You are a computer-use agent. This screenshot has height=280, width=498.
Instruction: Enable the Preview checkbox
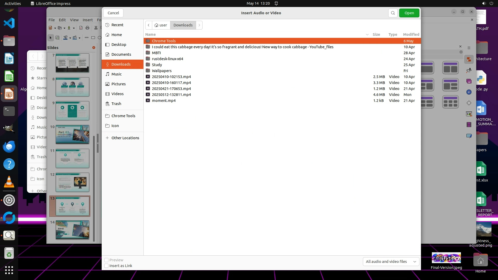106,260
